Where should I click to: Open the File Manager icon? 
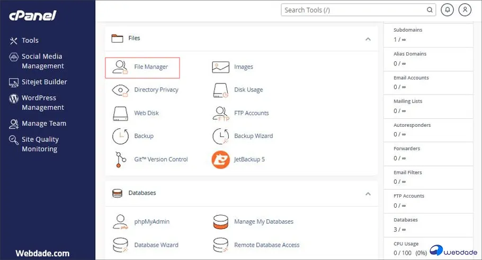click(121, 67)
